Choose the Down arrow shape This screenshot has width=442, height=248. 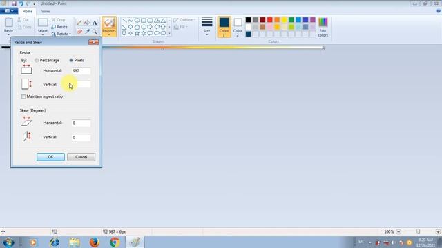click(x=124, y=34)
